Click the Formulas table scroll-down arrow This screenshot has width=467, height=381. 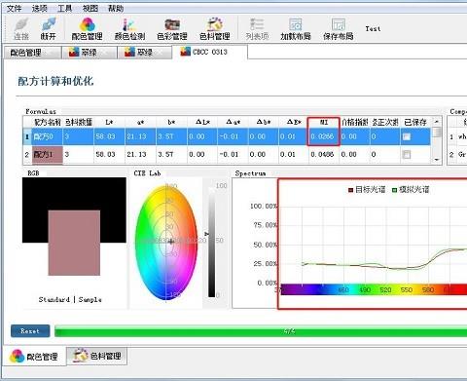point(437,160)
